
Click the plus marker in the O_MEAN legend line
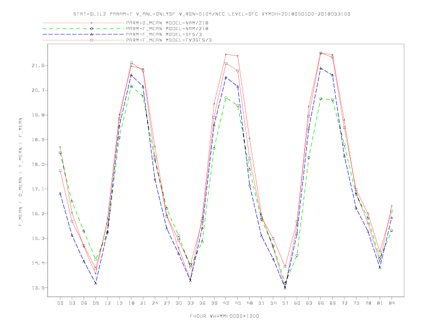pos(92,23)
